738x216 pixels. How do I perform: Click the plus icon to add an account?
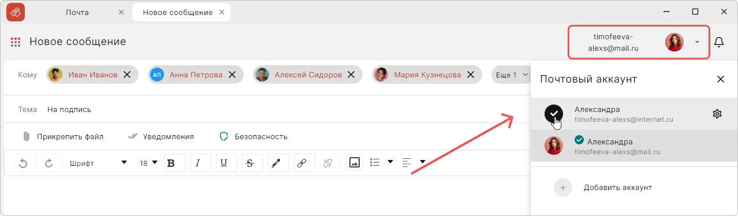562,188
